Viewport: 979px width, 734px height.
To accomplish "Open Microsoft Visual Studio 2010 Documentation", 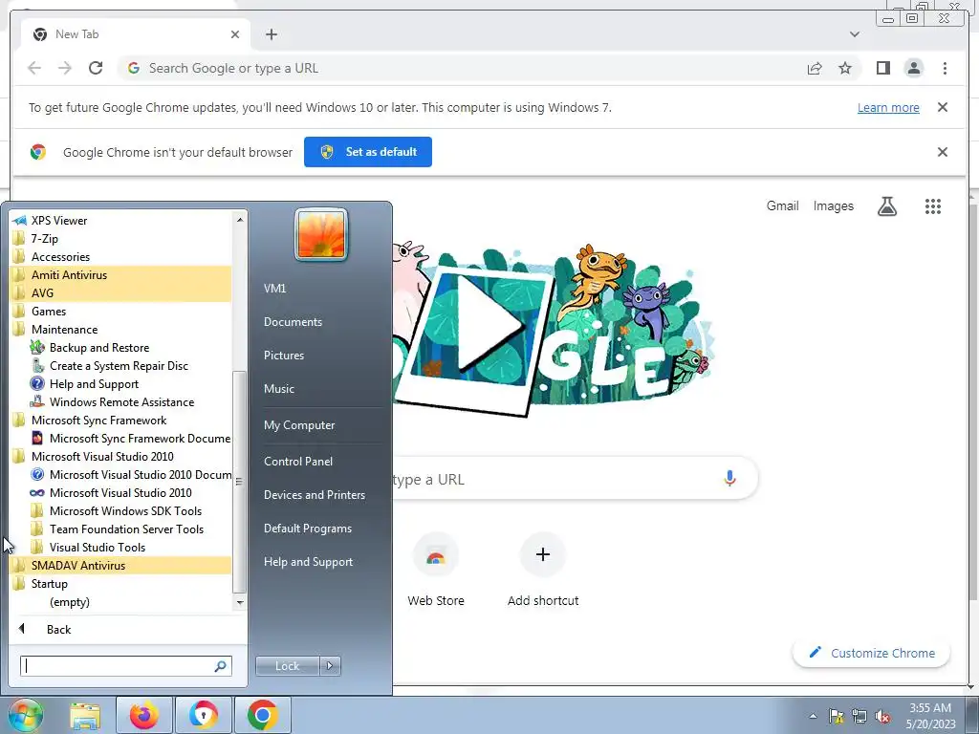I will [121, 474].
